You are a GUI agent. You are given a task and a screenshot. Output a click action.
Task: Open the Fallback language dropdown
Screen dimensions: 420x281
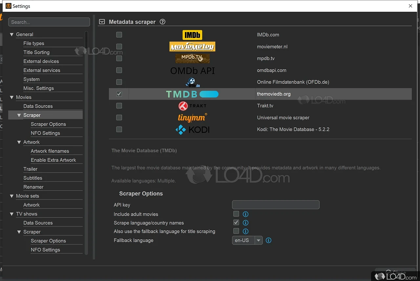click(x=259, y=240)
